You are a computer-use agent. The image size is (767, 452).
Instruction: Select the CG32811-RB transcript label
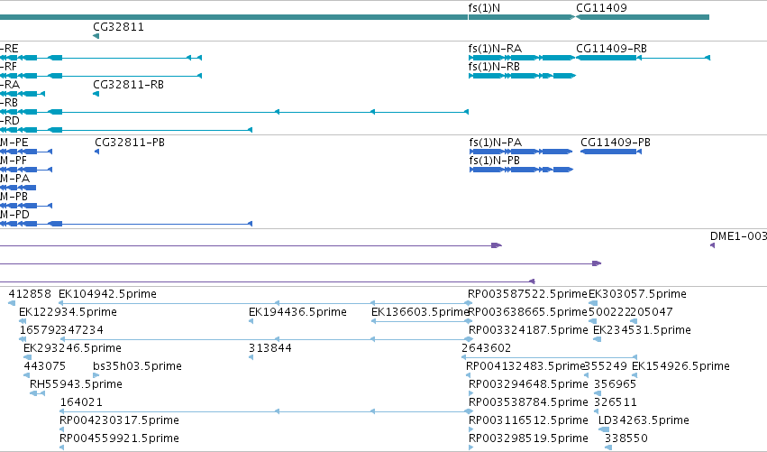click(128, 85)
